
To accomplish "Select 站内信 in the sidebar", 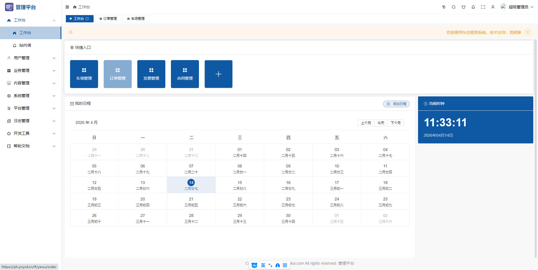I will click(x=25, y=45).
